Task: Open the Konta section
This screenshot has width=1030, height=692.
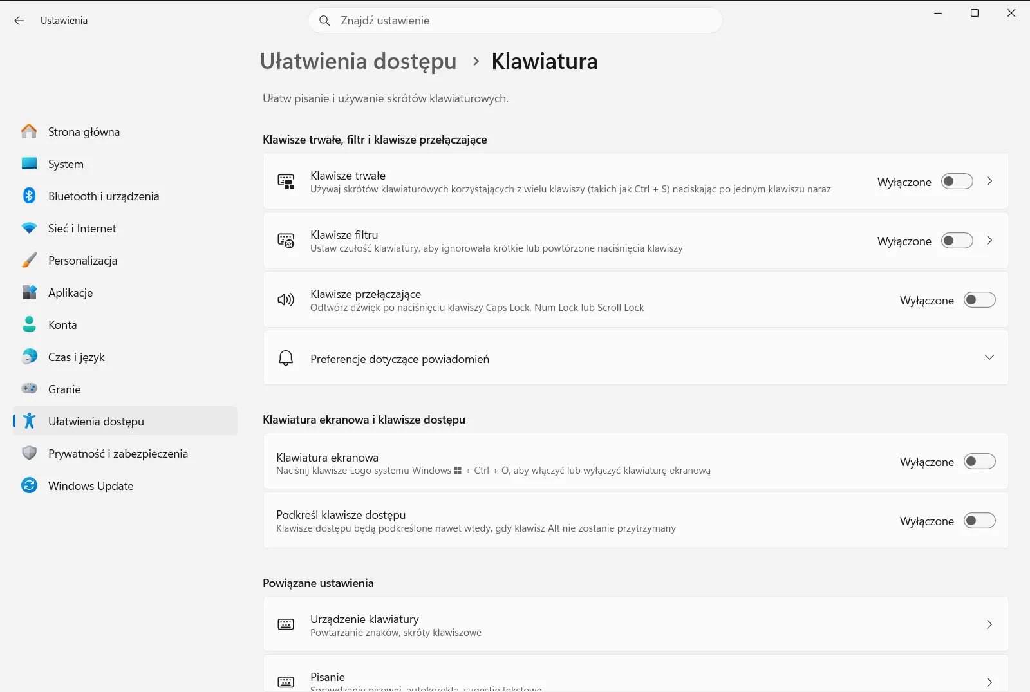Action: click(x=125, y=324)
